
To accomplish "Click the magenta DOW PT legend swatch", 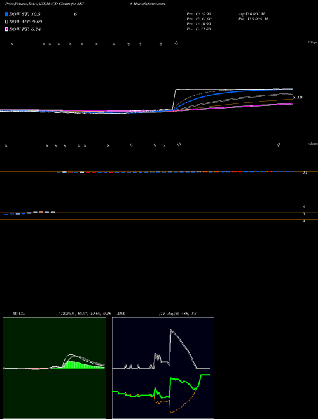I will [7, 29].
